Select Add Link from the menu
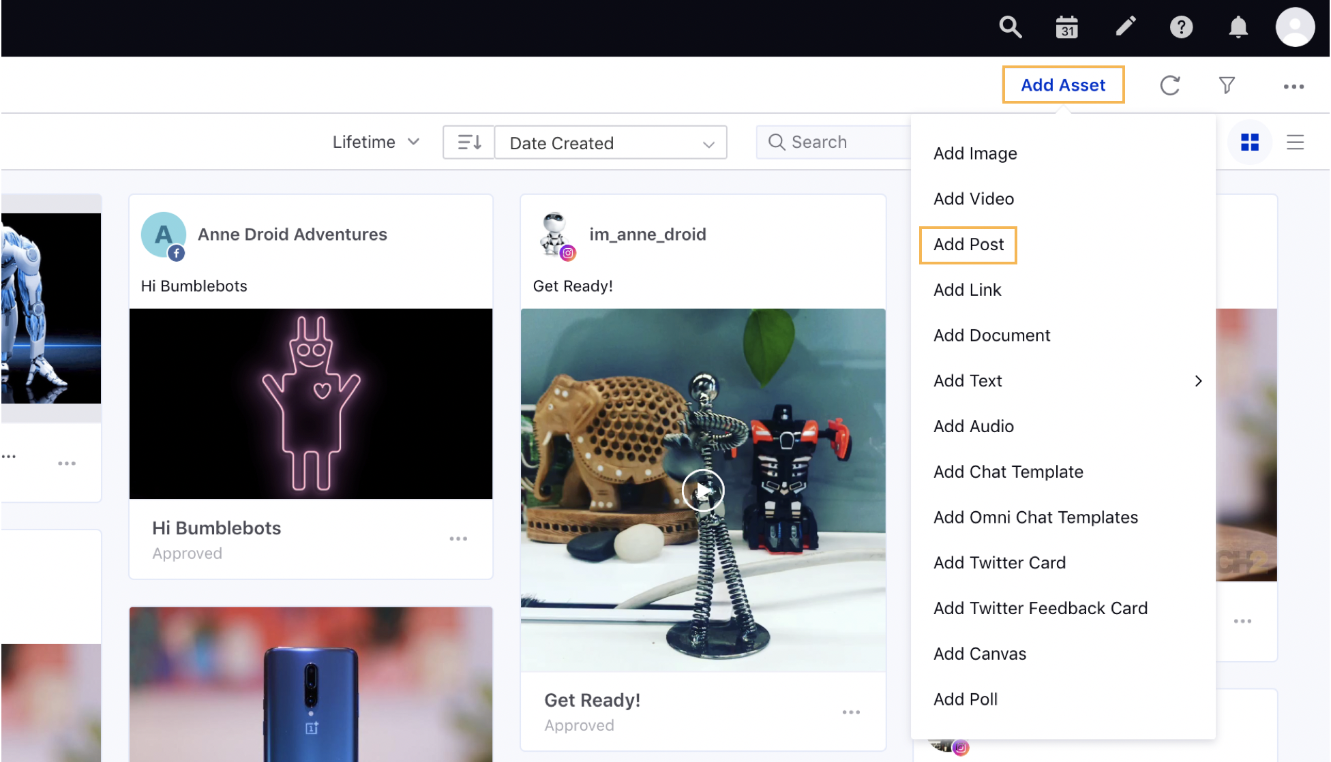The width and height of the screenshot is (1331, 762). coord(1063,290)
